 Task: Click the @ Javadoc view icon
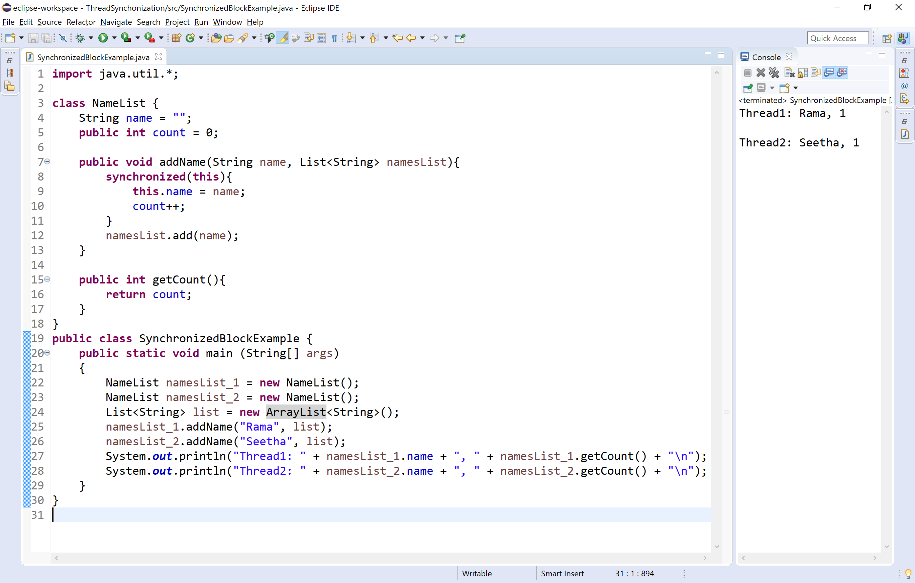[x=904, y=86]
